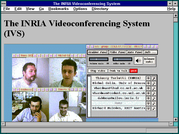The image size is (179, 134).
Task: Click the Mike gain value 18
Action: (x=129, y=64)
